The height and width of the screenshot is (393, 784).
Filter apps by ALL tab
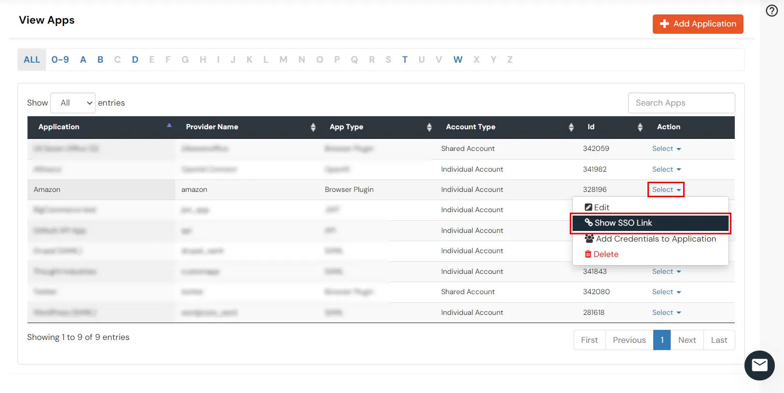(32, 60)
